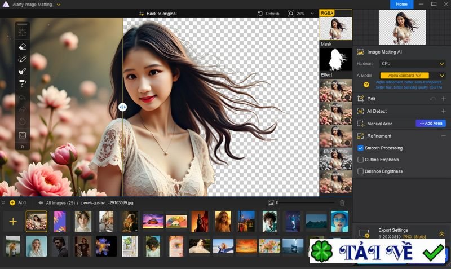Click the yellow Add image icon
Screen dimensions: 451x269
pos(12,202)
